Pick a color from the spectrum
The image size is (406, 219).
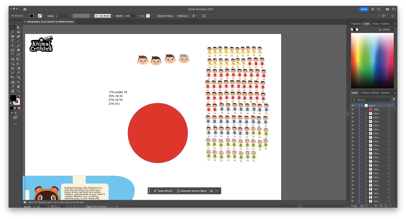click(372, 61)
